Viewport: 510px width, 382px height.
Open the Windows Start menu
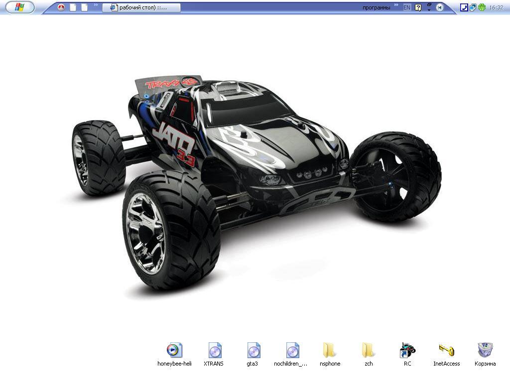20,7
